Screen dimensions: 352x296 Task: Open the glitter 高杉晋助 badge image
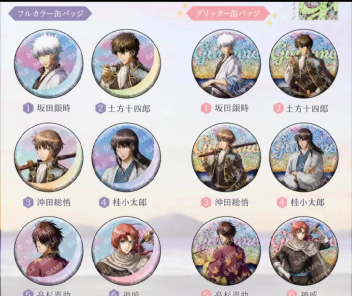coord(226,251)
